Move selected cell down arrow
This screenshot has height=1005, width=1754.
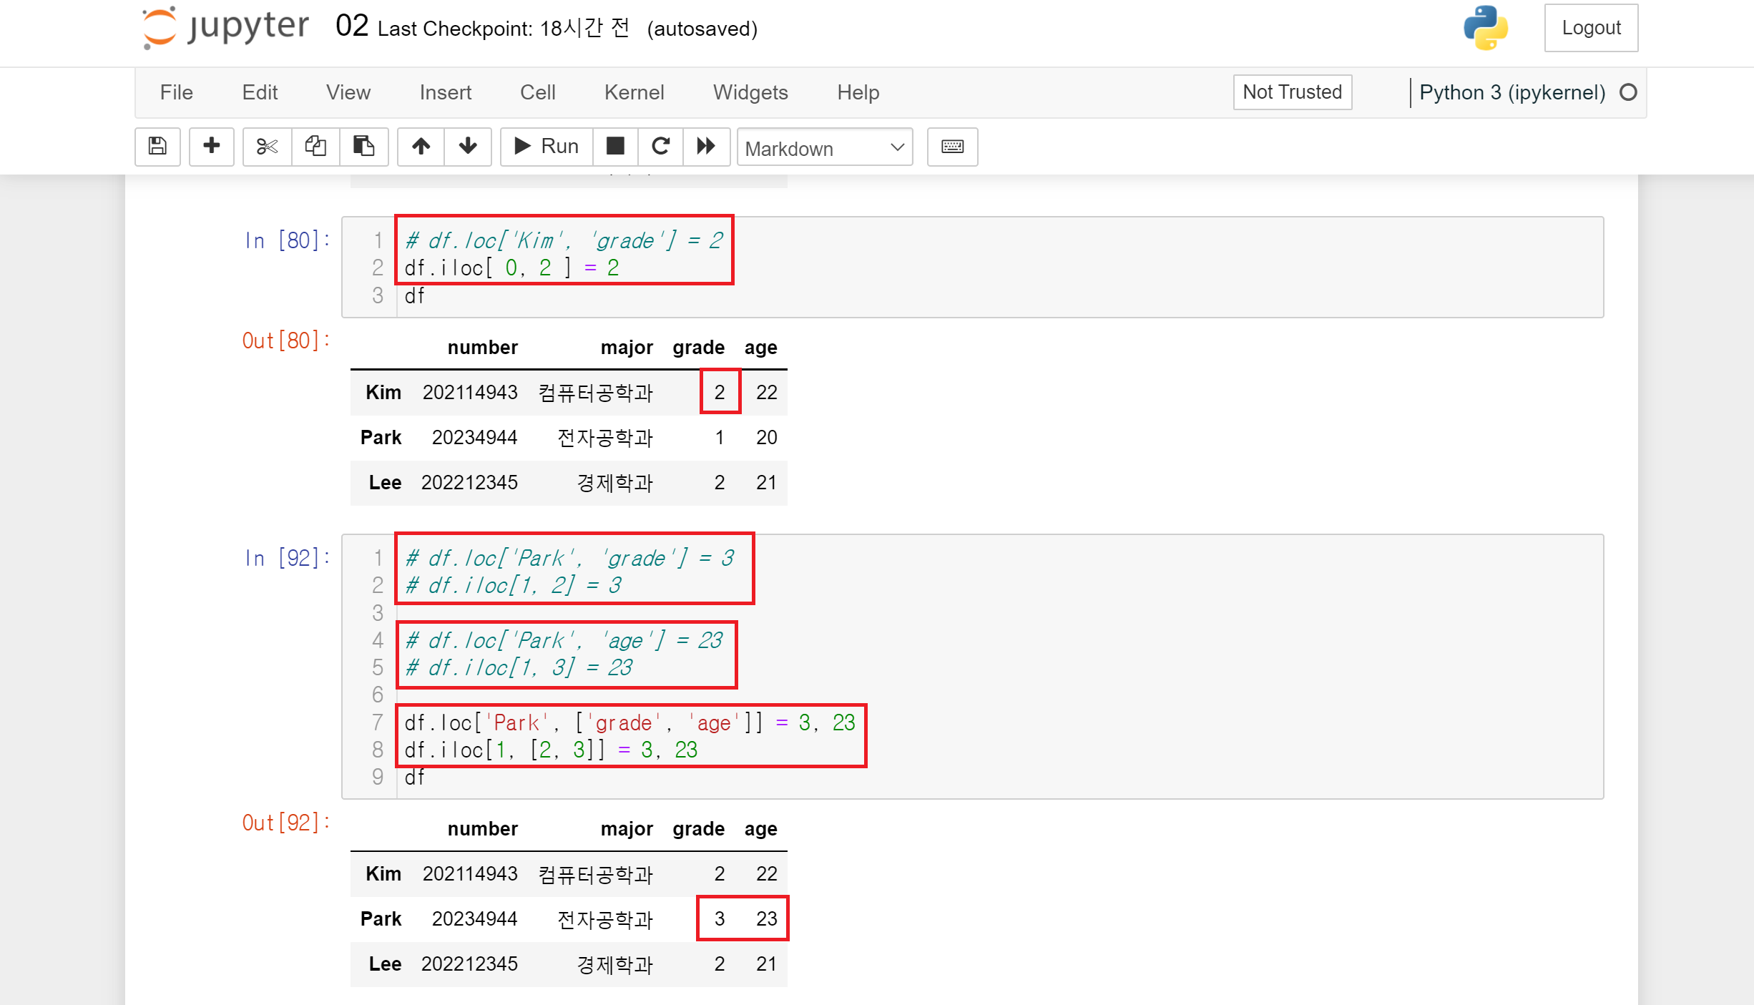(x=468, y=147)
